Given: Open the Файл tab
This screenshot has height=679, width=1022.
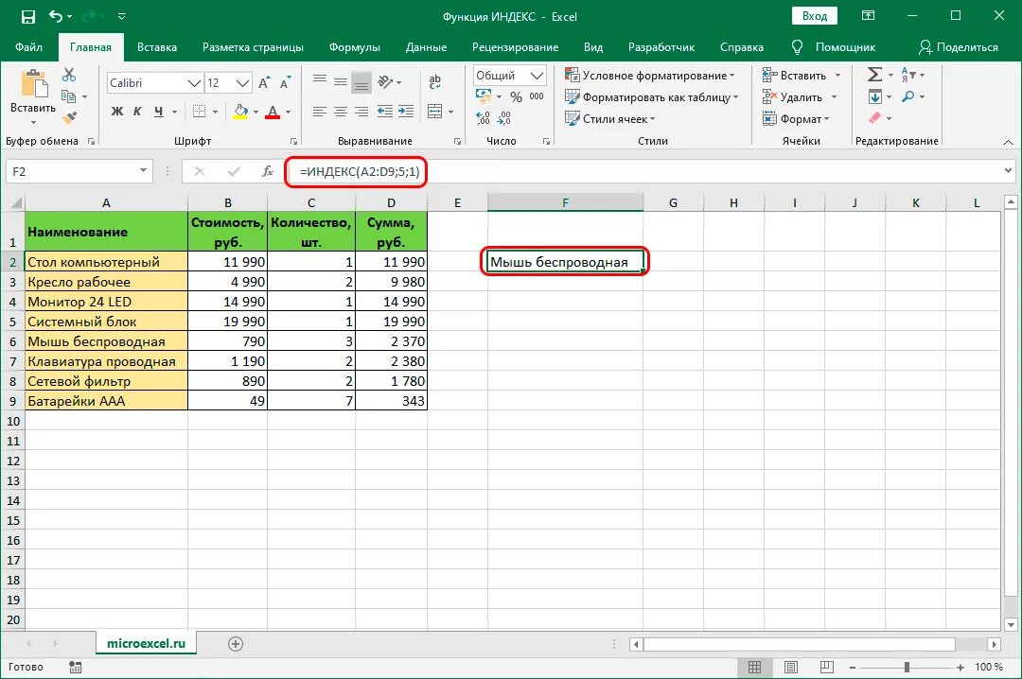Looking at the screenshot, I should (28, 47).
